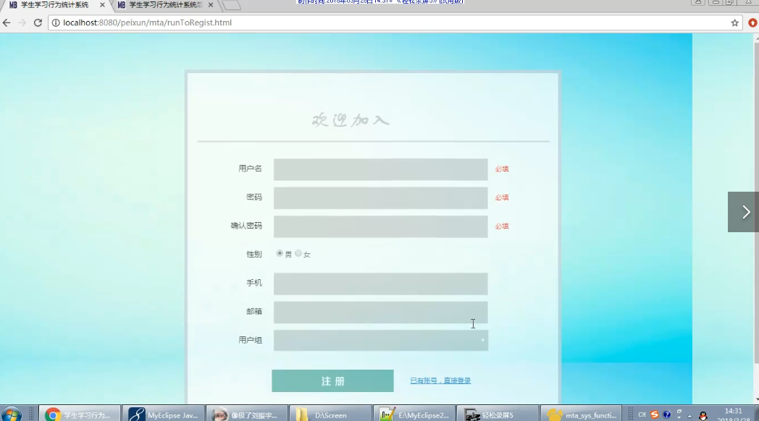759x421 pixels.
Task: Click the blue help icon in the system tray
Action: 666,414
